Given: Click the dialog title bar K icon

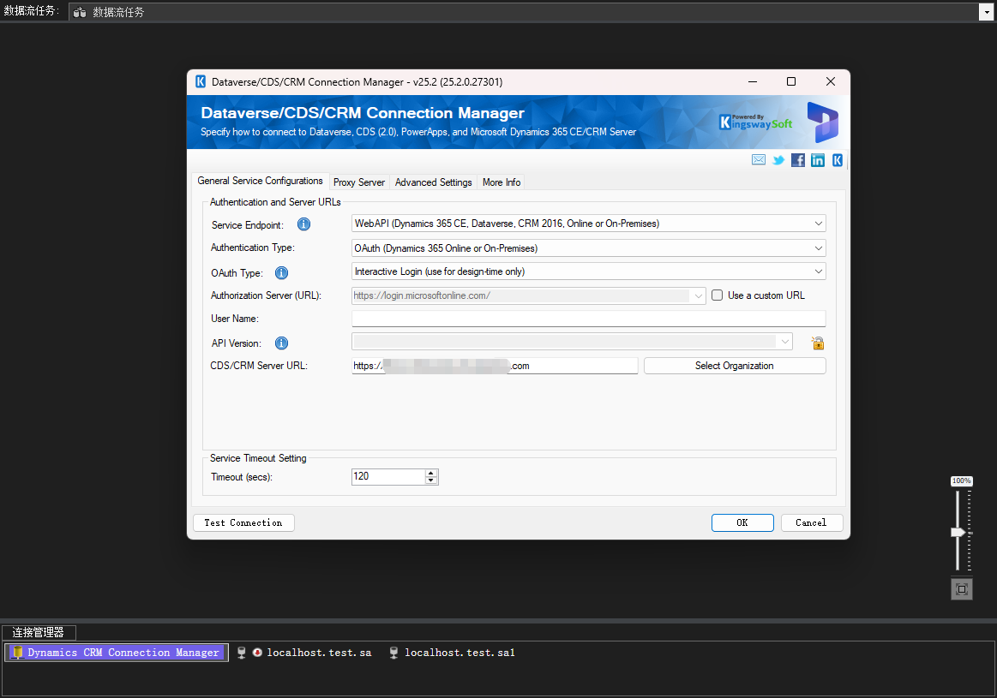Looking at the screenshot, I should tap(201, 81).
